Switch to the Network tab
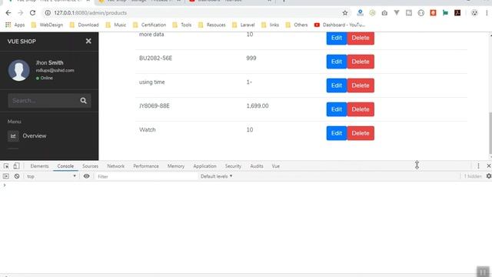 116,166
